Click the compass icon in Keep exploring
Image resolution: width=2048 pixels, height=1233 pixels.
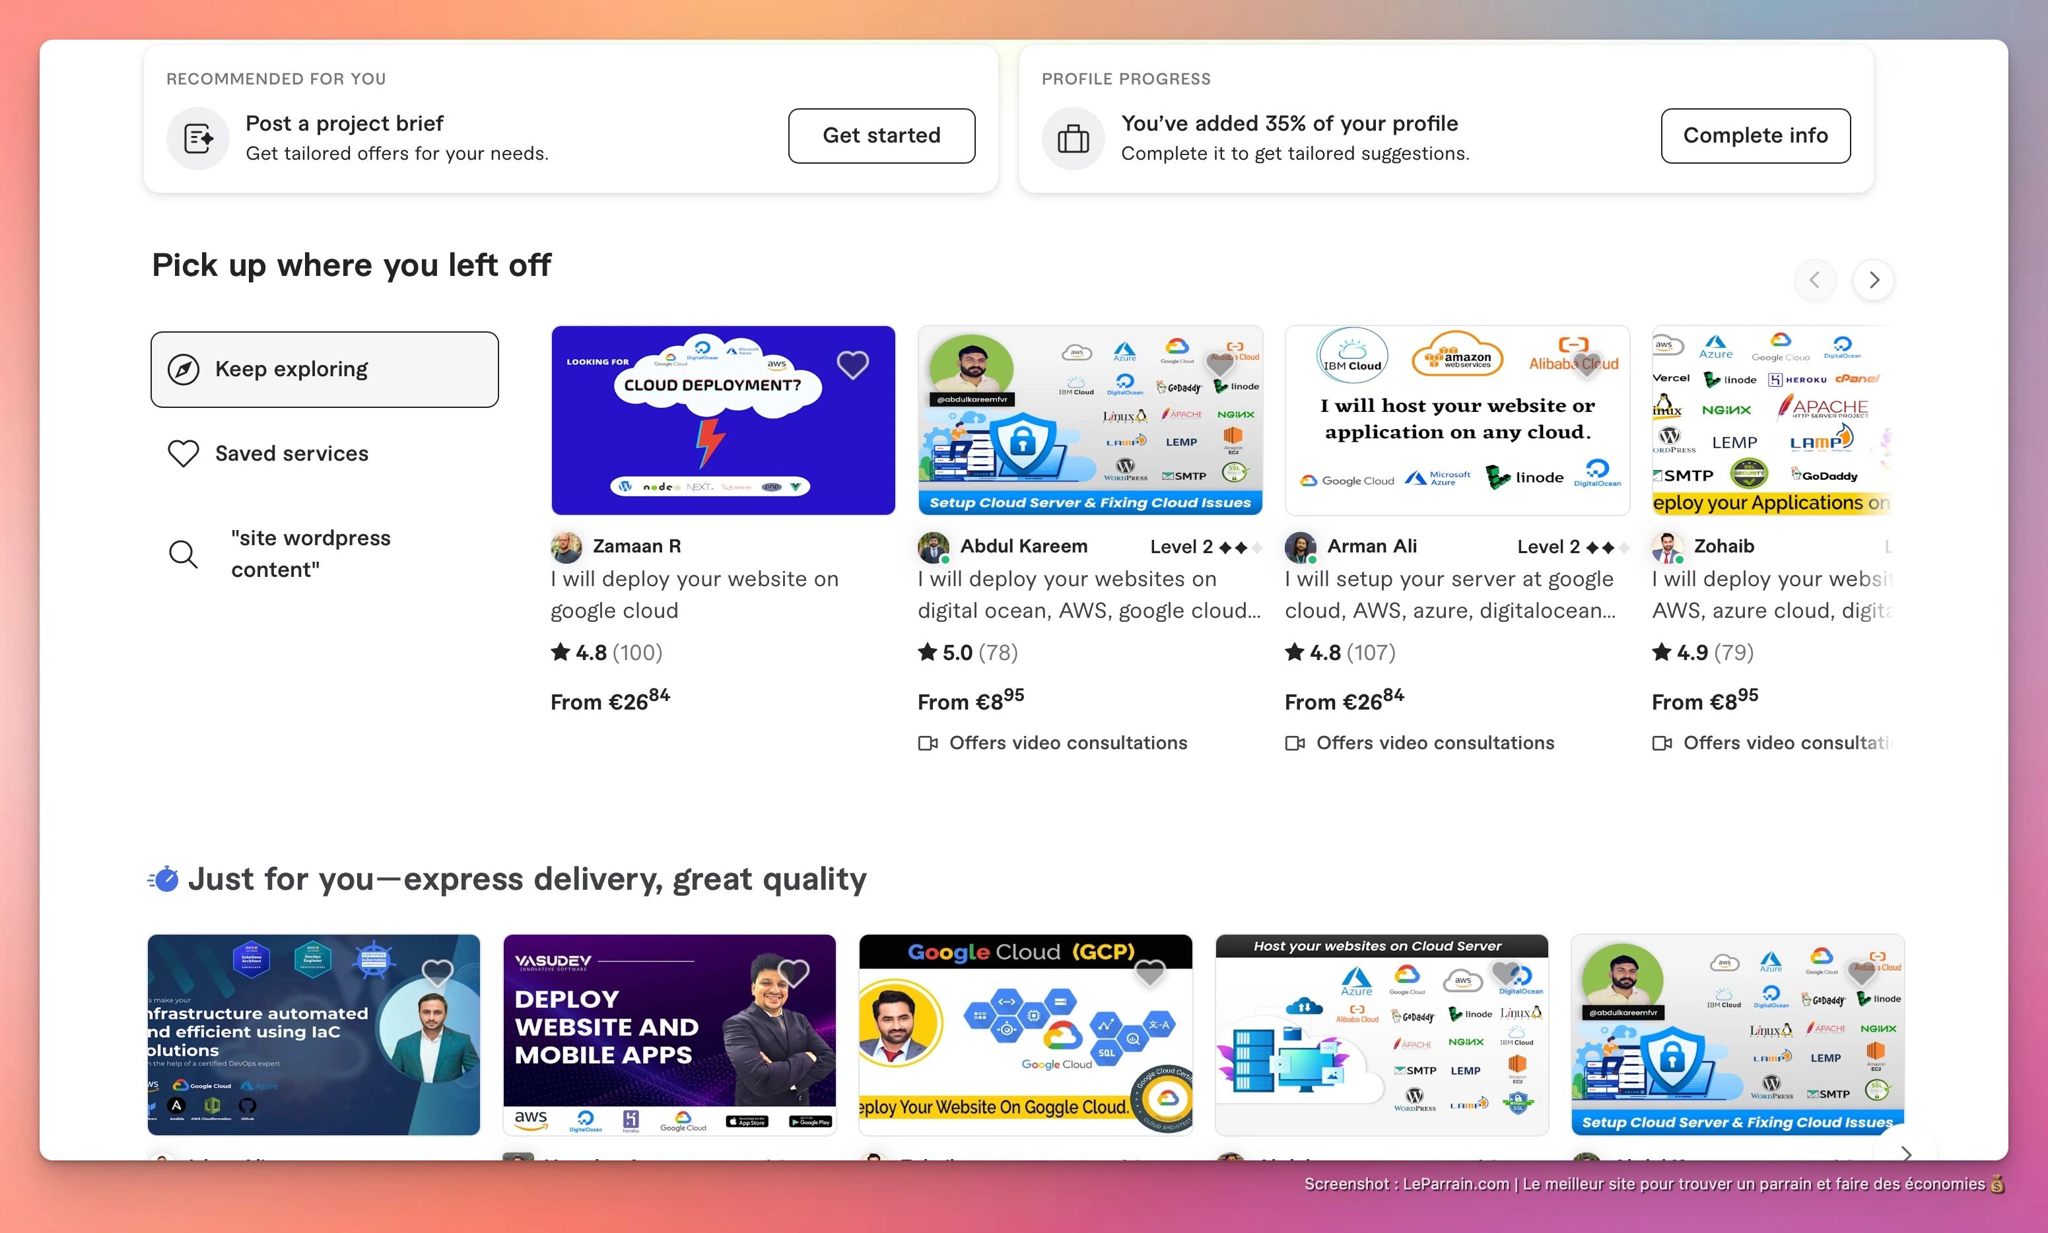click(x=184, y=369)
